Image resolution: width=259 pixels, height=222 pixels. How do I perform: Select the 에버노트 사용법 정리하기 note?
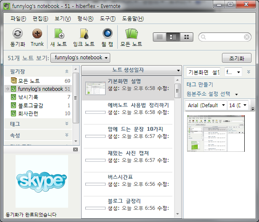click(128, 112)
